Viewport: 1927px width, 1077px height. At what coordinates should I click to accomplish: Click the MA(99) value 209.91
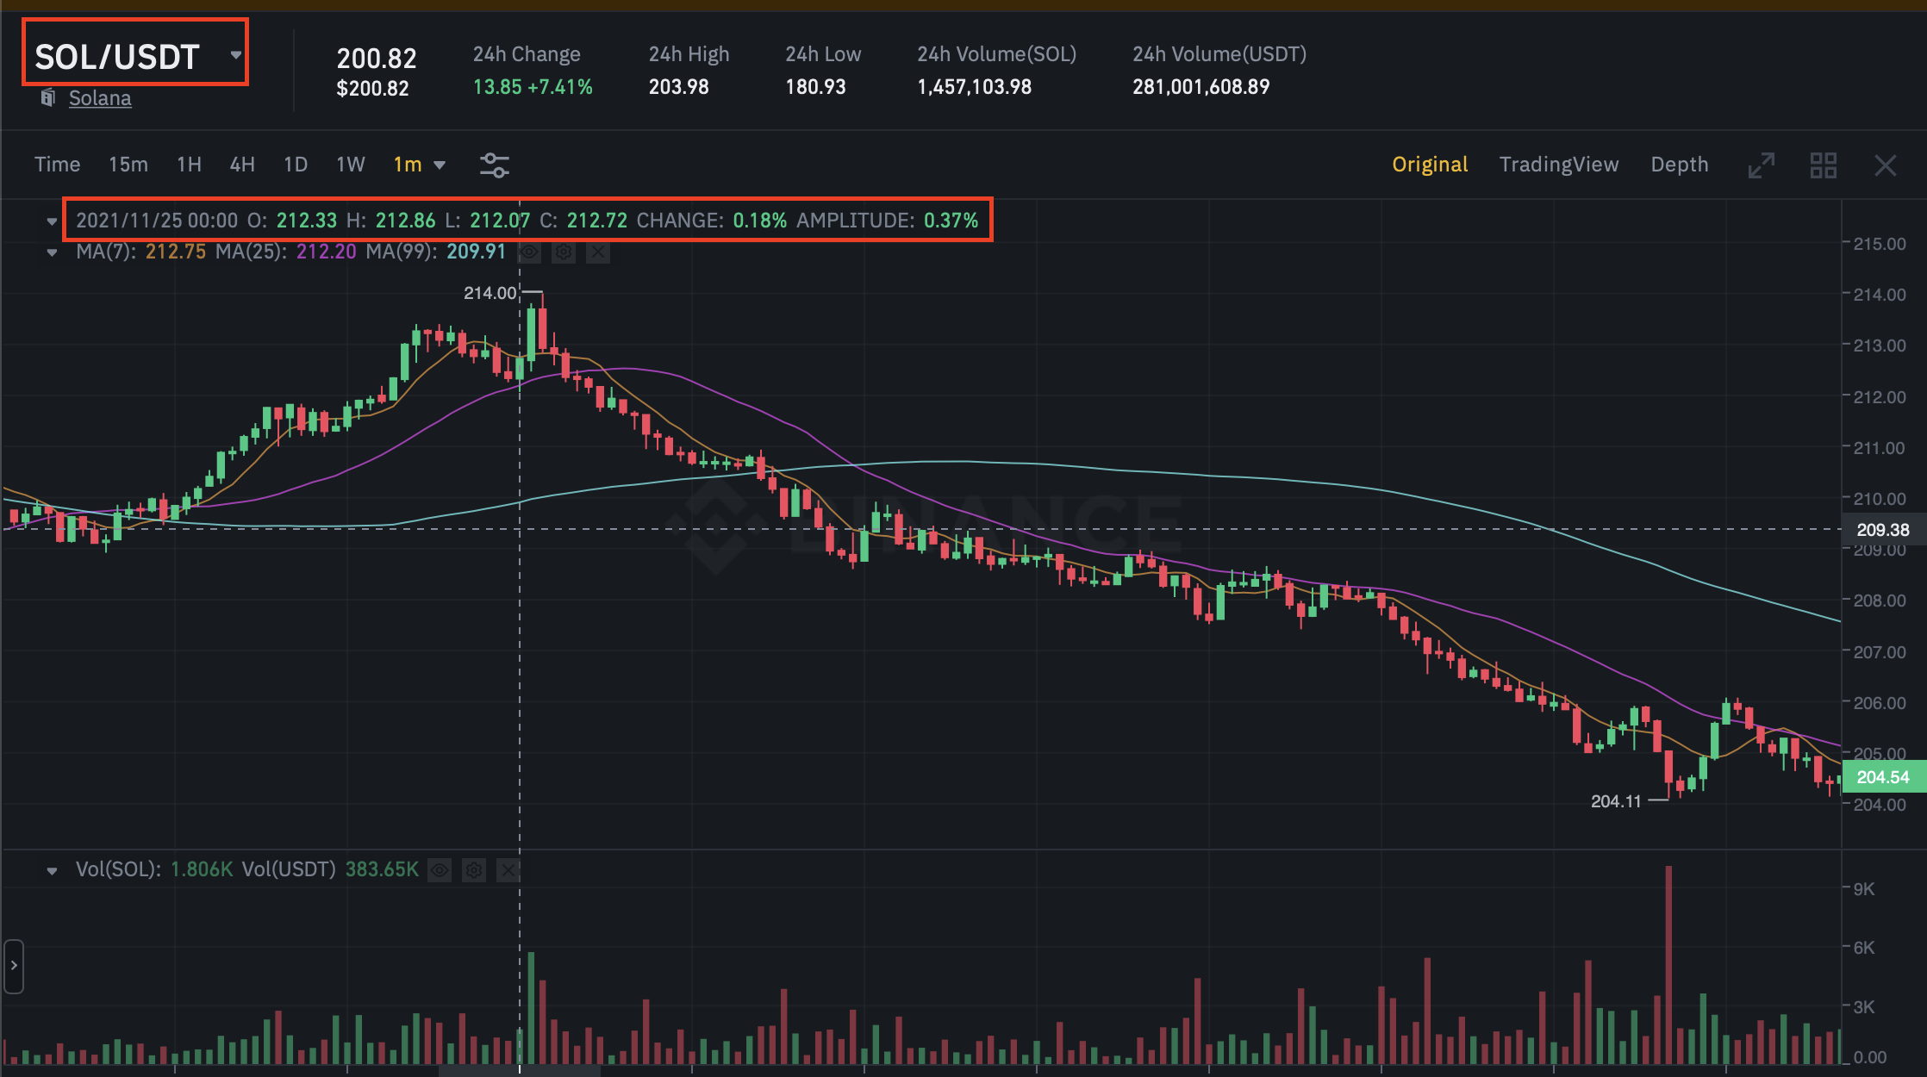tap(476, 252)
